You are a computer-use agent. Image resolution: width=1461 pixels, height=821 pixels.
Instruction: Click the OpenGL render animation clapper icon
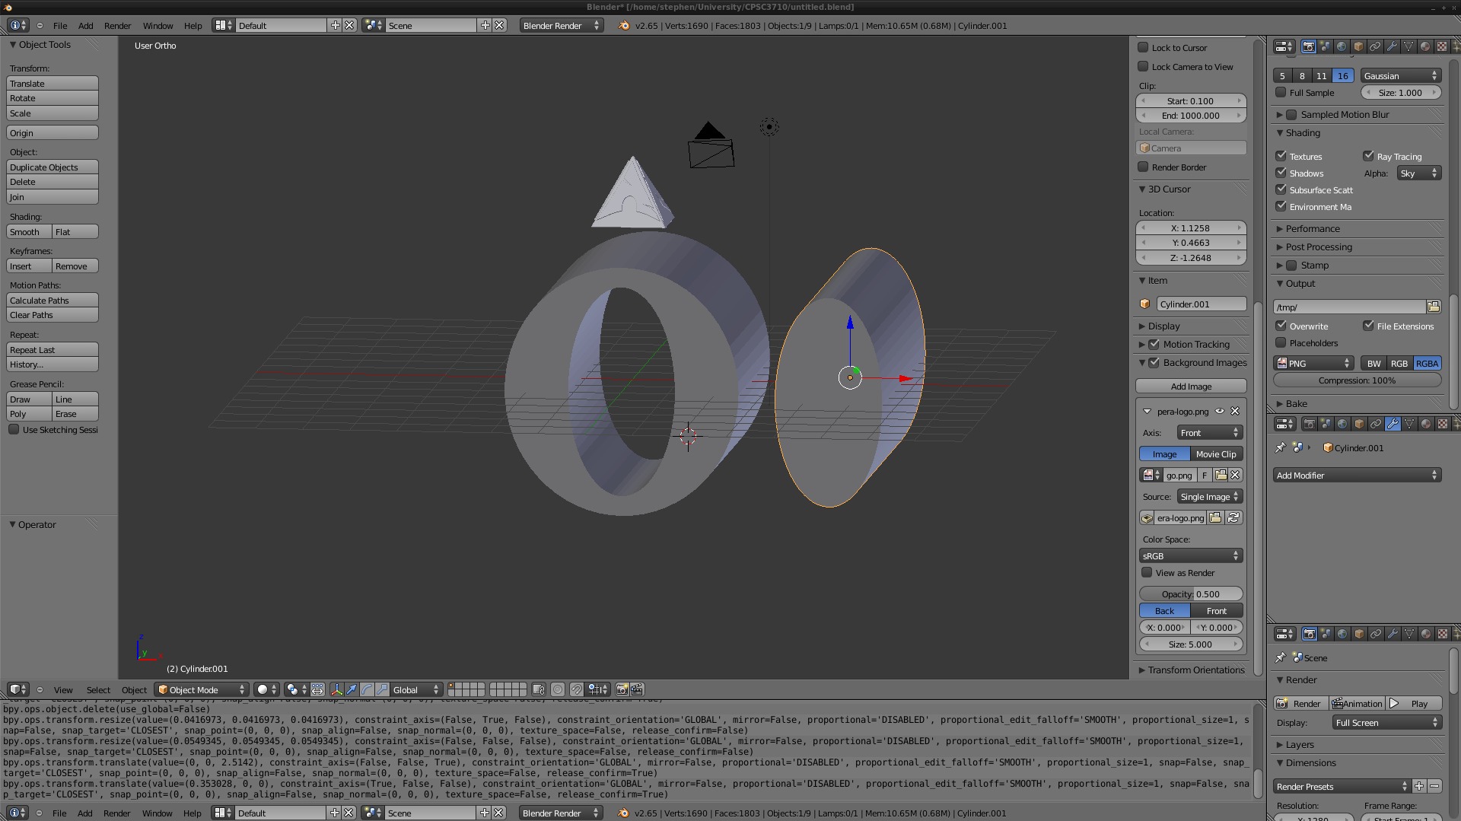(x=637, y=689)
